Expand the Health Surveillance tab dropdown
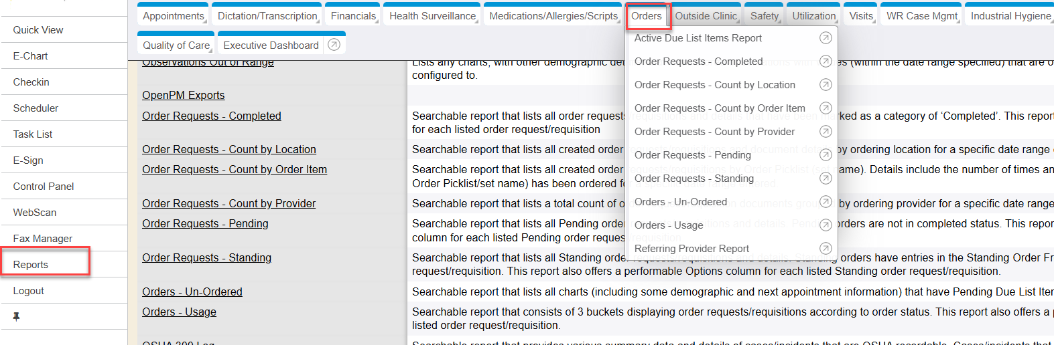 point(432,16)
